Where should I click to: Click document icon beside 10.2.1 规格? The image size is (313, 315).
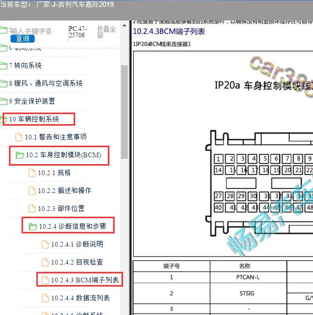coord(32,173)
